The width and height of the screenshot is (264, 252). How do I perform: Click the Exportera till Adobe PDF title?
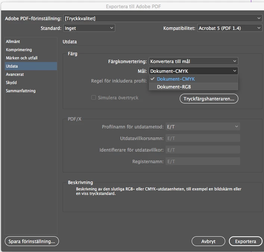tap(133, 6)
